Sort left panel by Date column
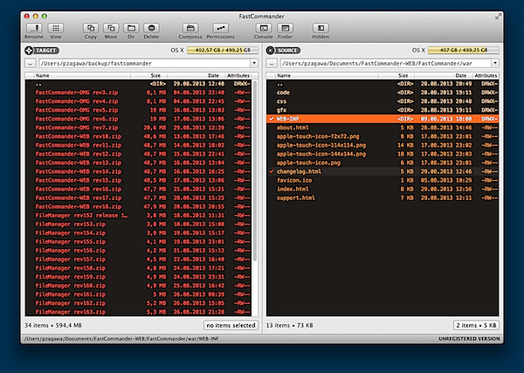524x373 pixels. tap(196, 75)
